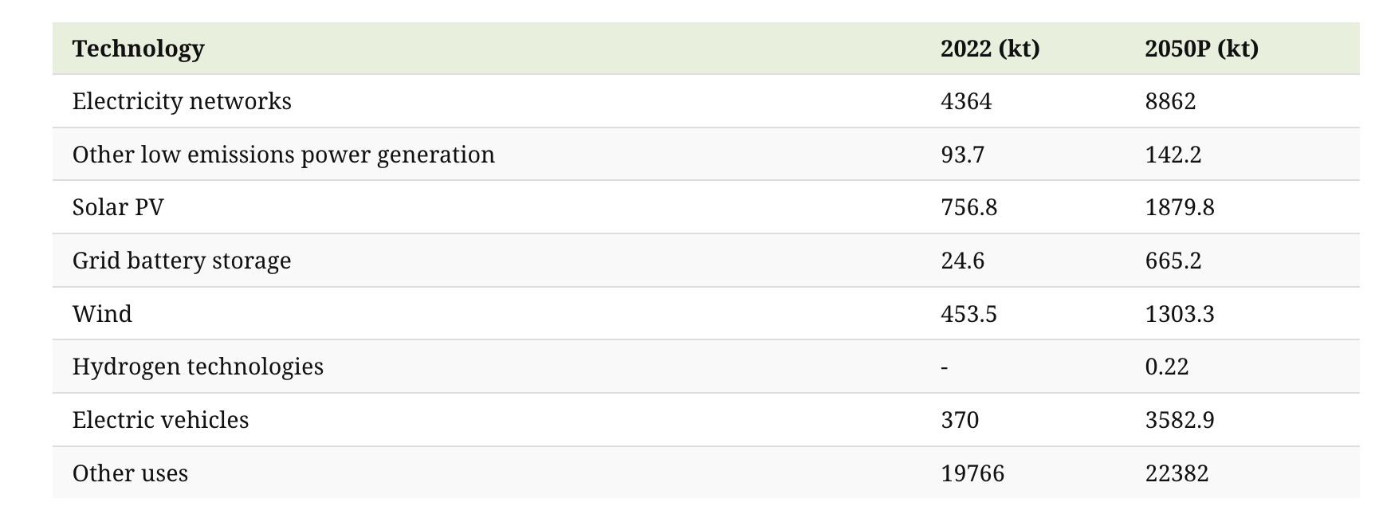Click the Electric vehicles row label
Screen dimensions: 1379x510
[160, 420]
